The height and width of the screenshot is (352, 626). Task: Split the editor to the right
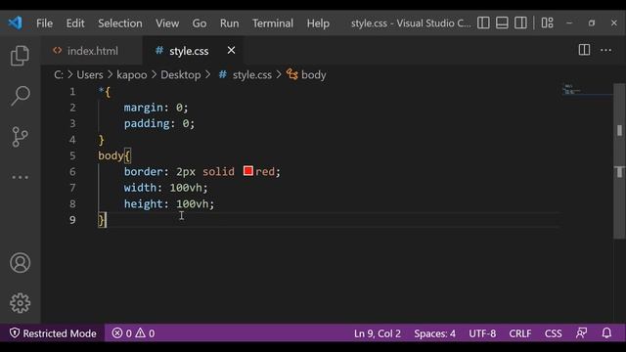[584, 50]
